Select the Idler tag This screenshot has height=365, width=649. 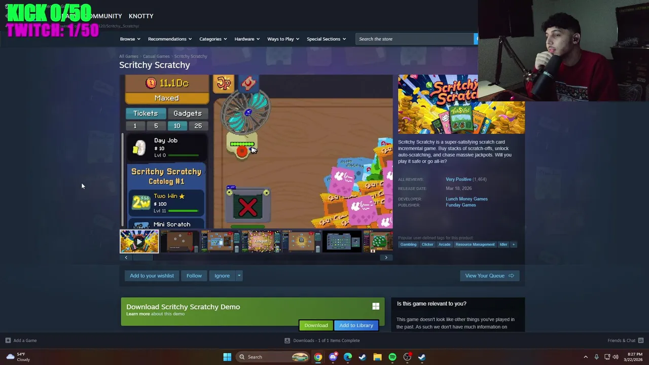click(503, 244)
